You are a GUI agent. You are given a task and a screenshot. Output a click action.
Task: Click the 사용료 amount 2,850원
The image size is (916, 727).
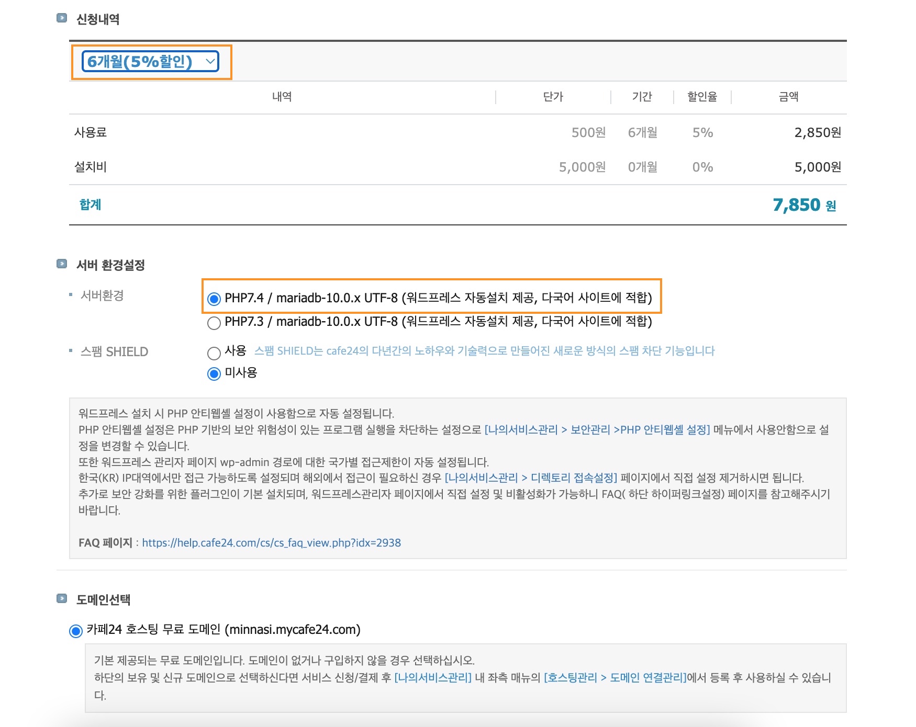pyautogui.click(x=818, y=132)
